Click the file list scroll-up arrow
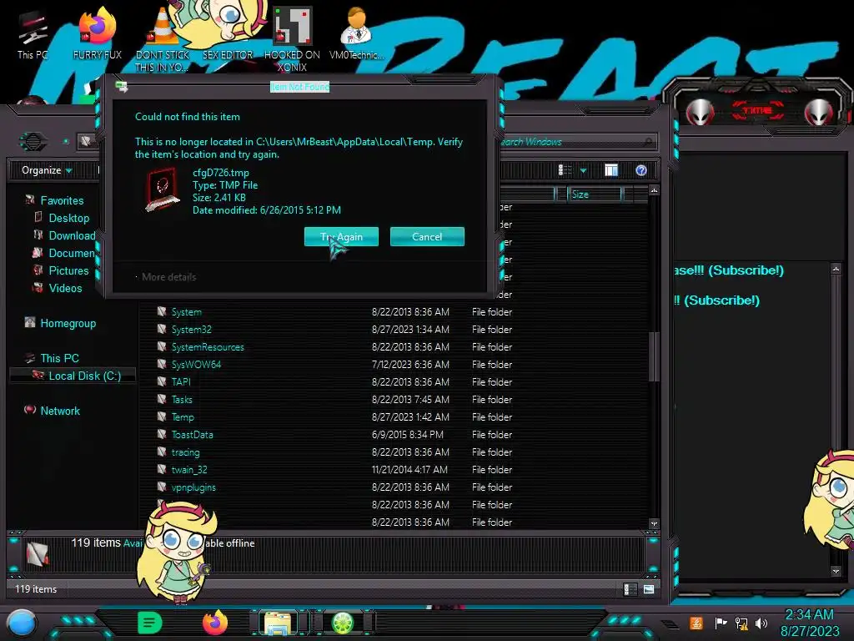The width and height of the screenshot is (854, 641). 654,190
